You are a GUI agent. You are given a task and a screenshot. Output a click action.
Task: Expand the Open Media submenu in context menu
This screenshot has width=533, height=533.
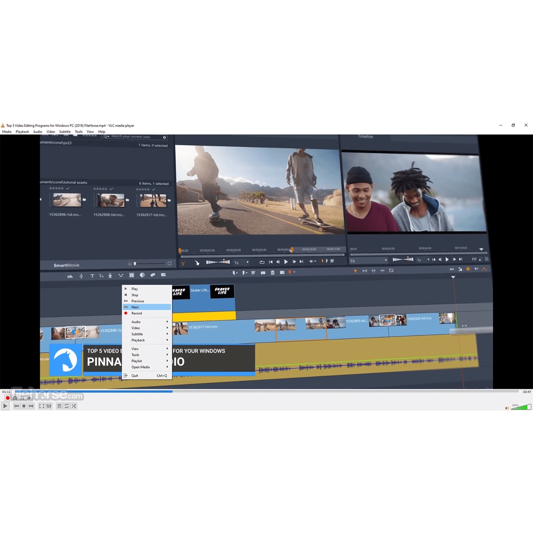coord(147,367)
